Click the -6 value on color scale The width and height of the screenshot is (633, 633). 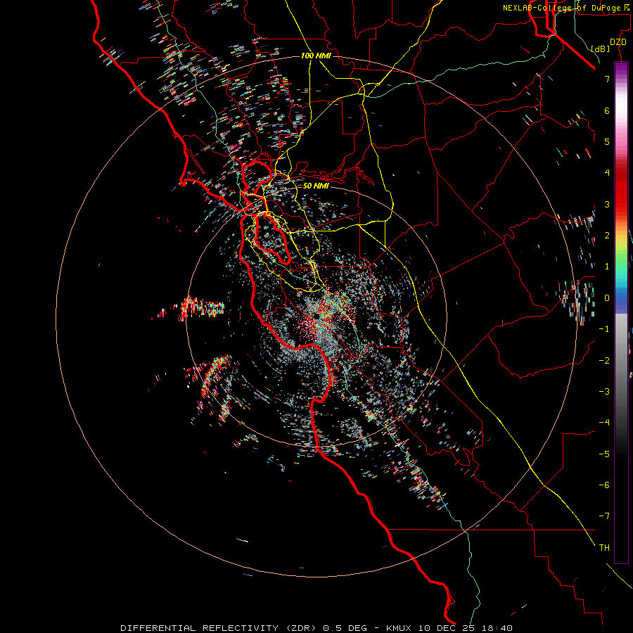(604, 485)
